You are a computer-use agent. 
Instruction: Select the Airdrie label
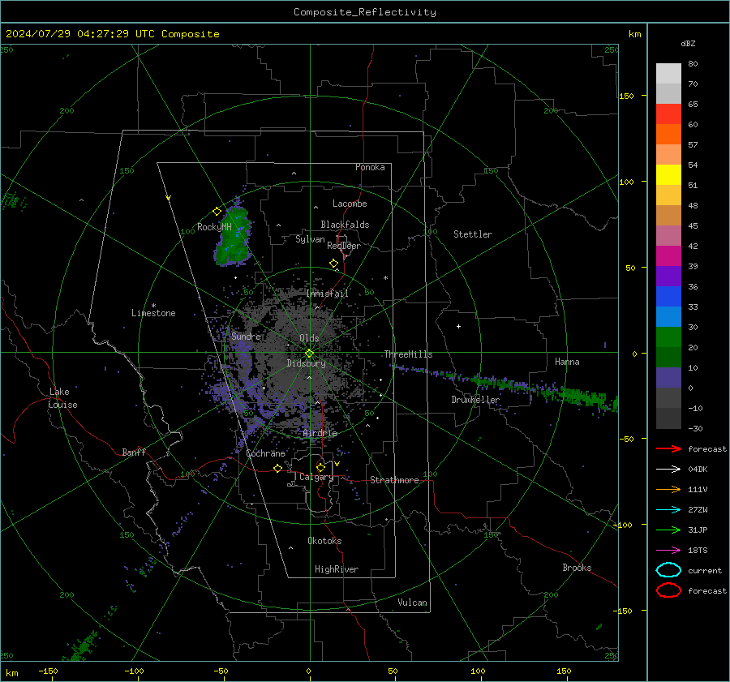click(x=320, y=433)
